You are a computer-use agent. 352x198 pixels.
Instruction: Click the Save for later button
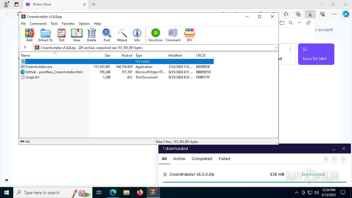(316, 54)
